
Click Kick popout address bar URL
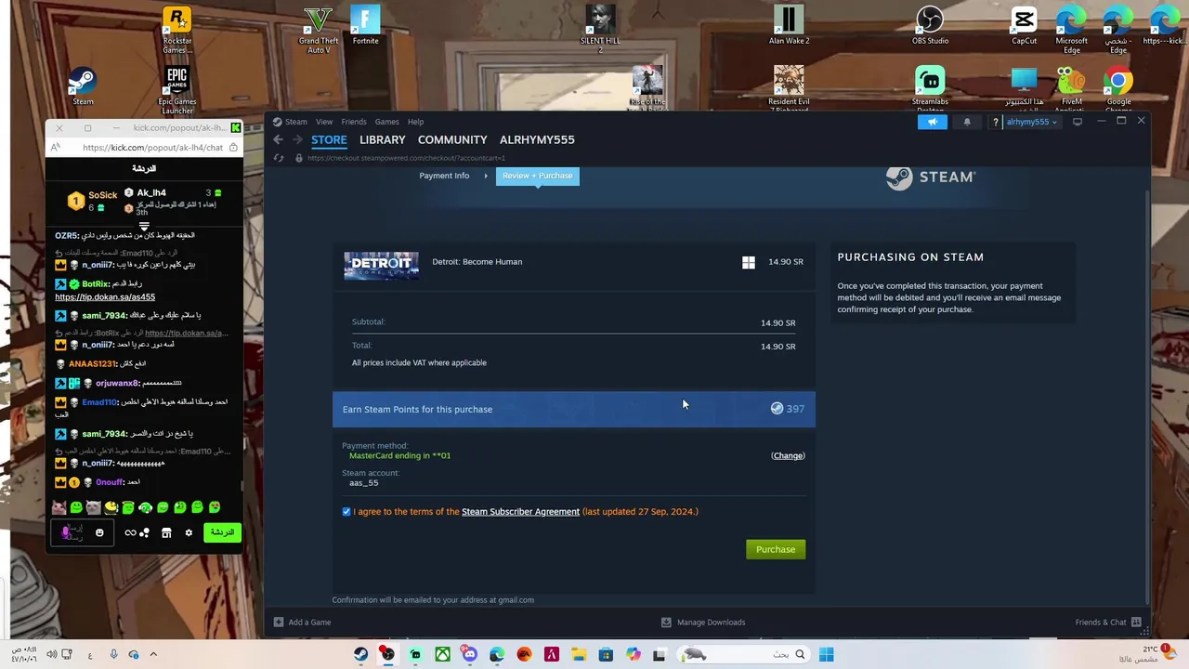[152, 148]
